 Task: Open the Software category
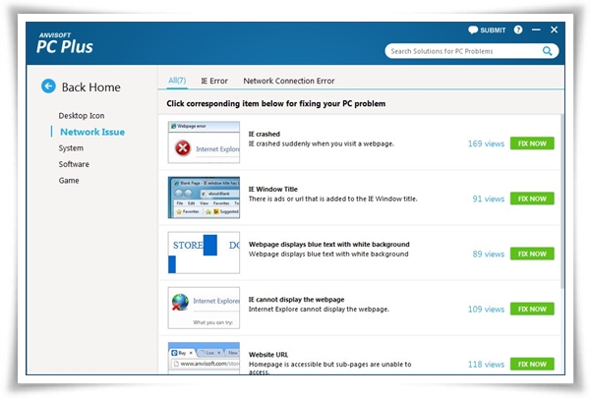74,164
